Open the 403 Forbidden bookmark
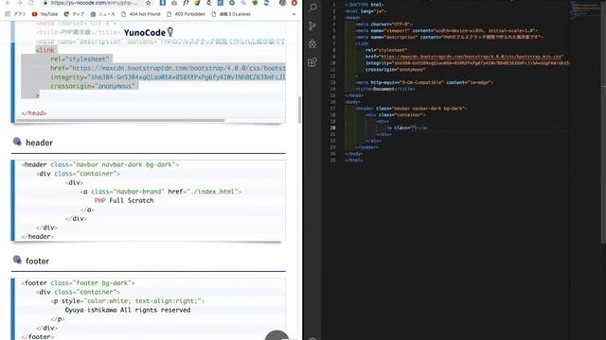Image resolution: width=606 pixels, height=340 pixels. tap(187, 14)
